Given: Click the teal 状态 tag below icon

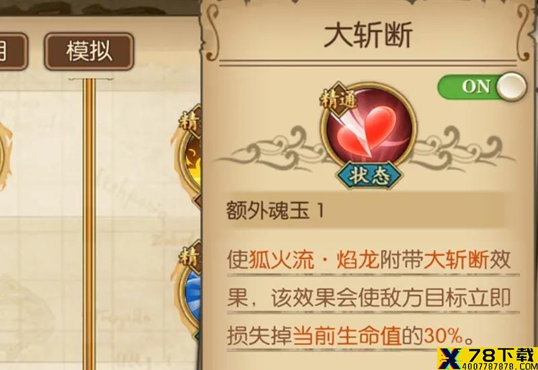Looking at the screenshot, I should [x=369, y=176].
